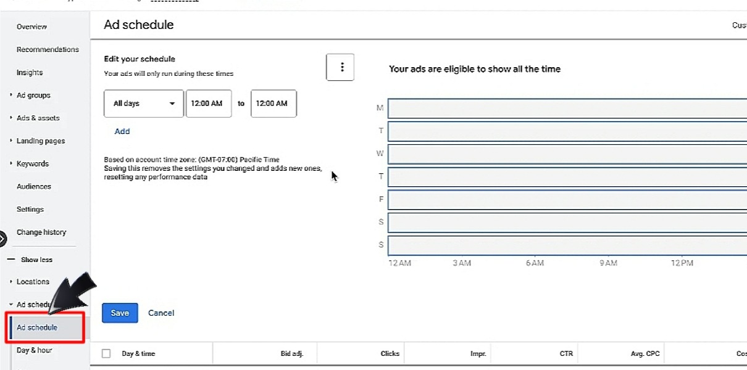Collapse menu with Show less
The width and height of the screenshot is (747, 370).
click(x=36, y=260)
